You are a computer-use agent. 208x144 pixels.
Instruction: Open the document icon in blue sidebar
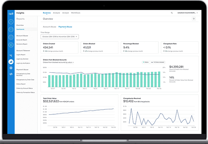point(11,45)
